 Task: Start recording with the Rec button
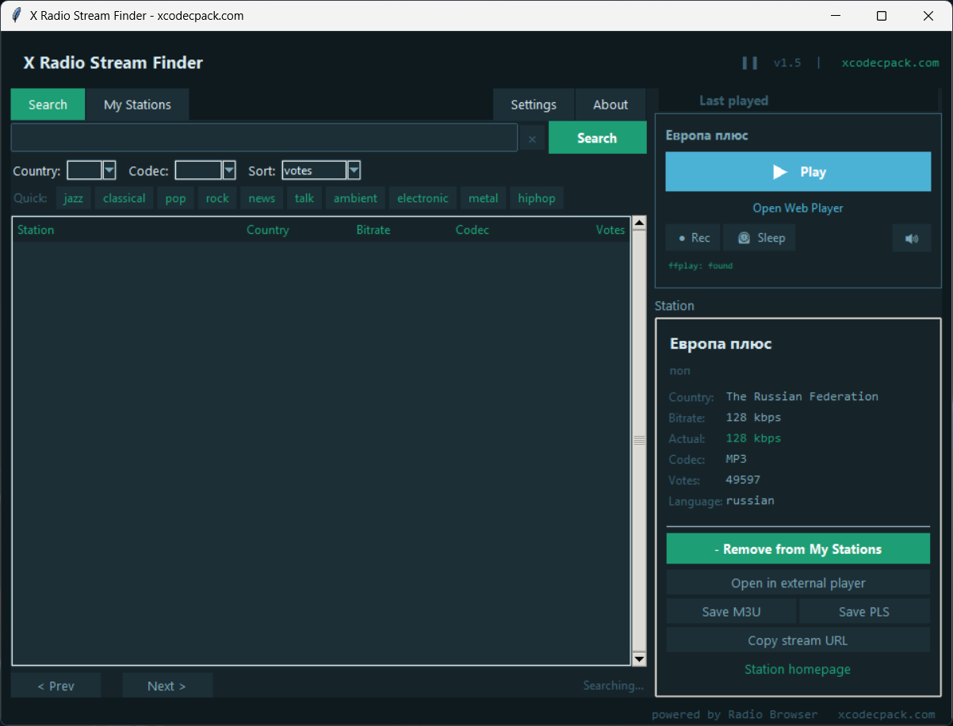point(693,238)
